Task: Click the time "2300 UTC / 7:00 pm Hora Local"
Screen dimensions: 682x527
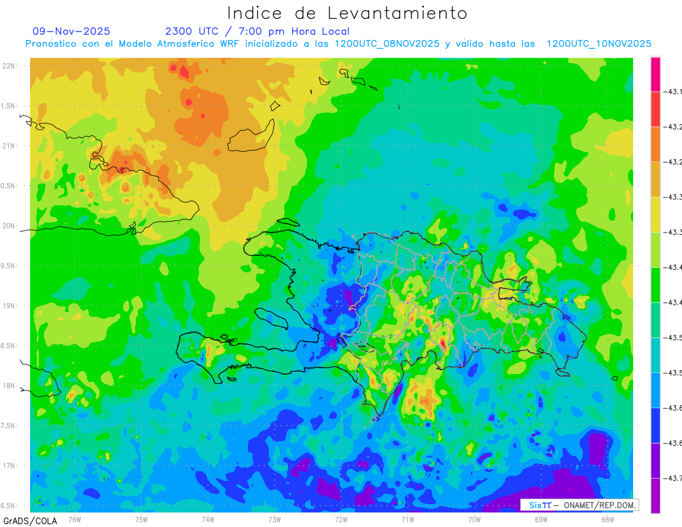Action: tap(257, 31)
